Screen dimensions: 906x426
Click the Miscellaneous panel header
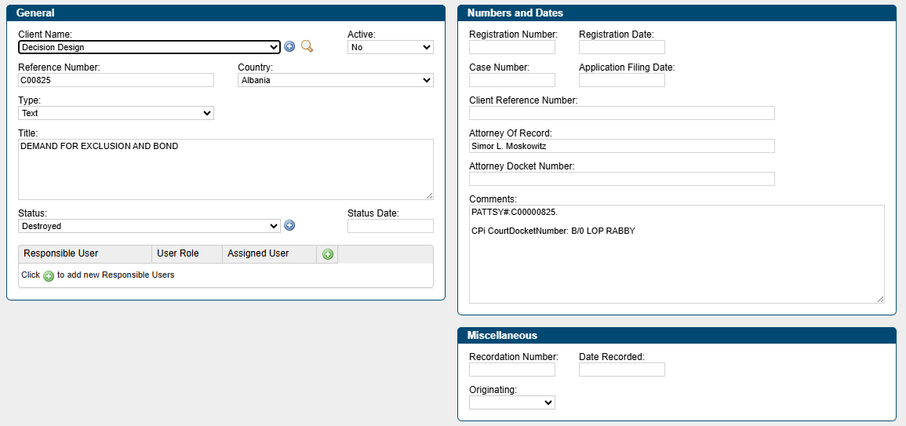(x=677, y=335)
